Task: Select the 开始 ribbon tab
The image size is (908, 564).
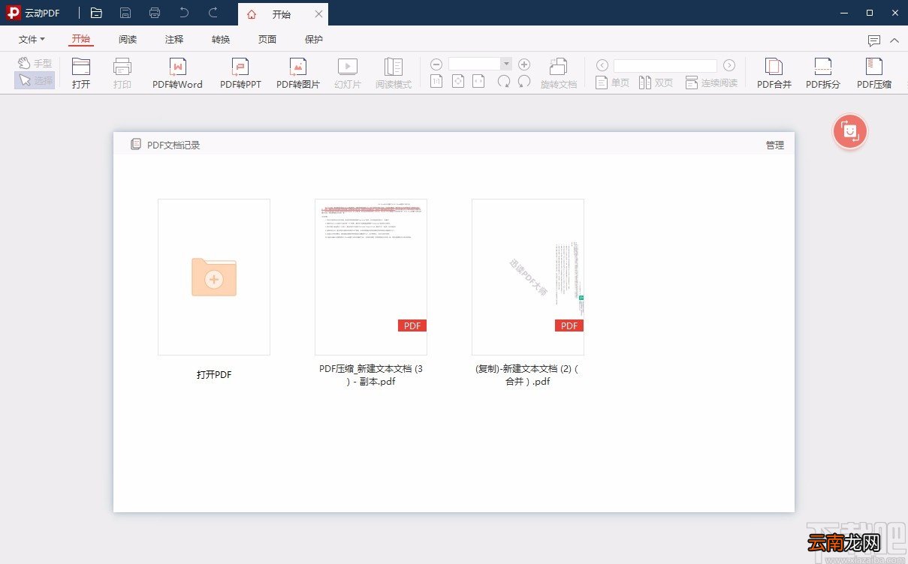Action: click(x=81, y=39)
